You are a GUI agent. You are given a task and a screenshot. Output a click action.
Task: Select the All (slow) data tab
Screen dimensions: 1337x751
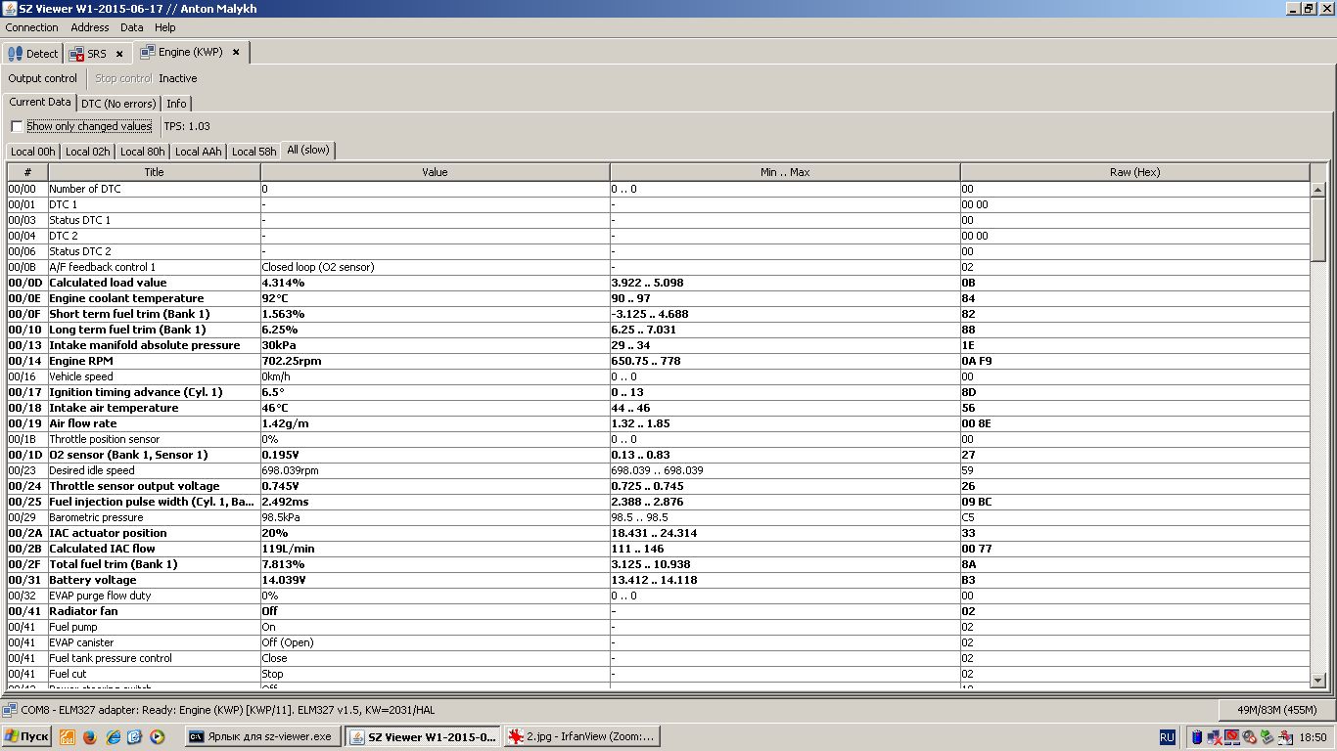(x=308, y=150)
